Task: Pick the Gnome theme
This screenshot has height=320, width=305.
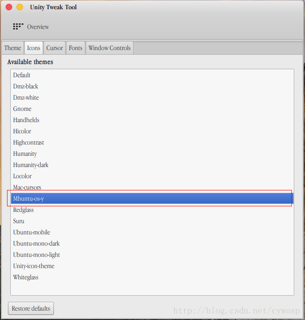Action: [x=152, y=109]
